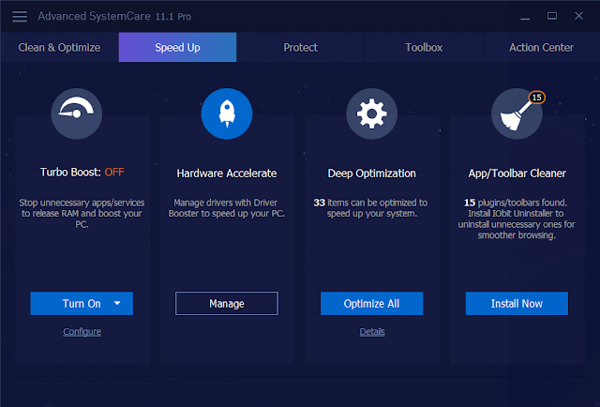Click the '15 plugins/toolbars found' text
The height and width of the screenshot is (407, 600).
coord(516,203)
